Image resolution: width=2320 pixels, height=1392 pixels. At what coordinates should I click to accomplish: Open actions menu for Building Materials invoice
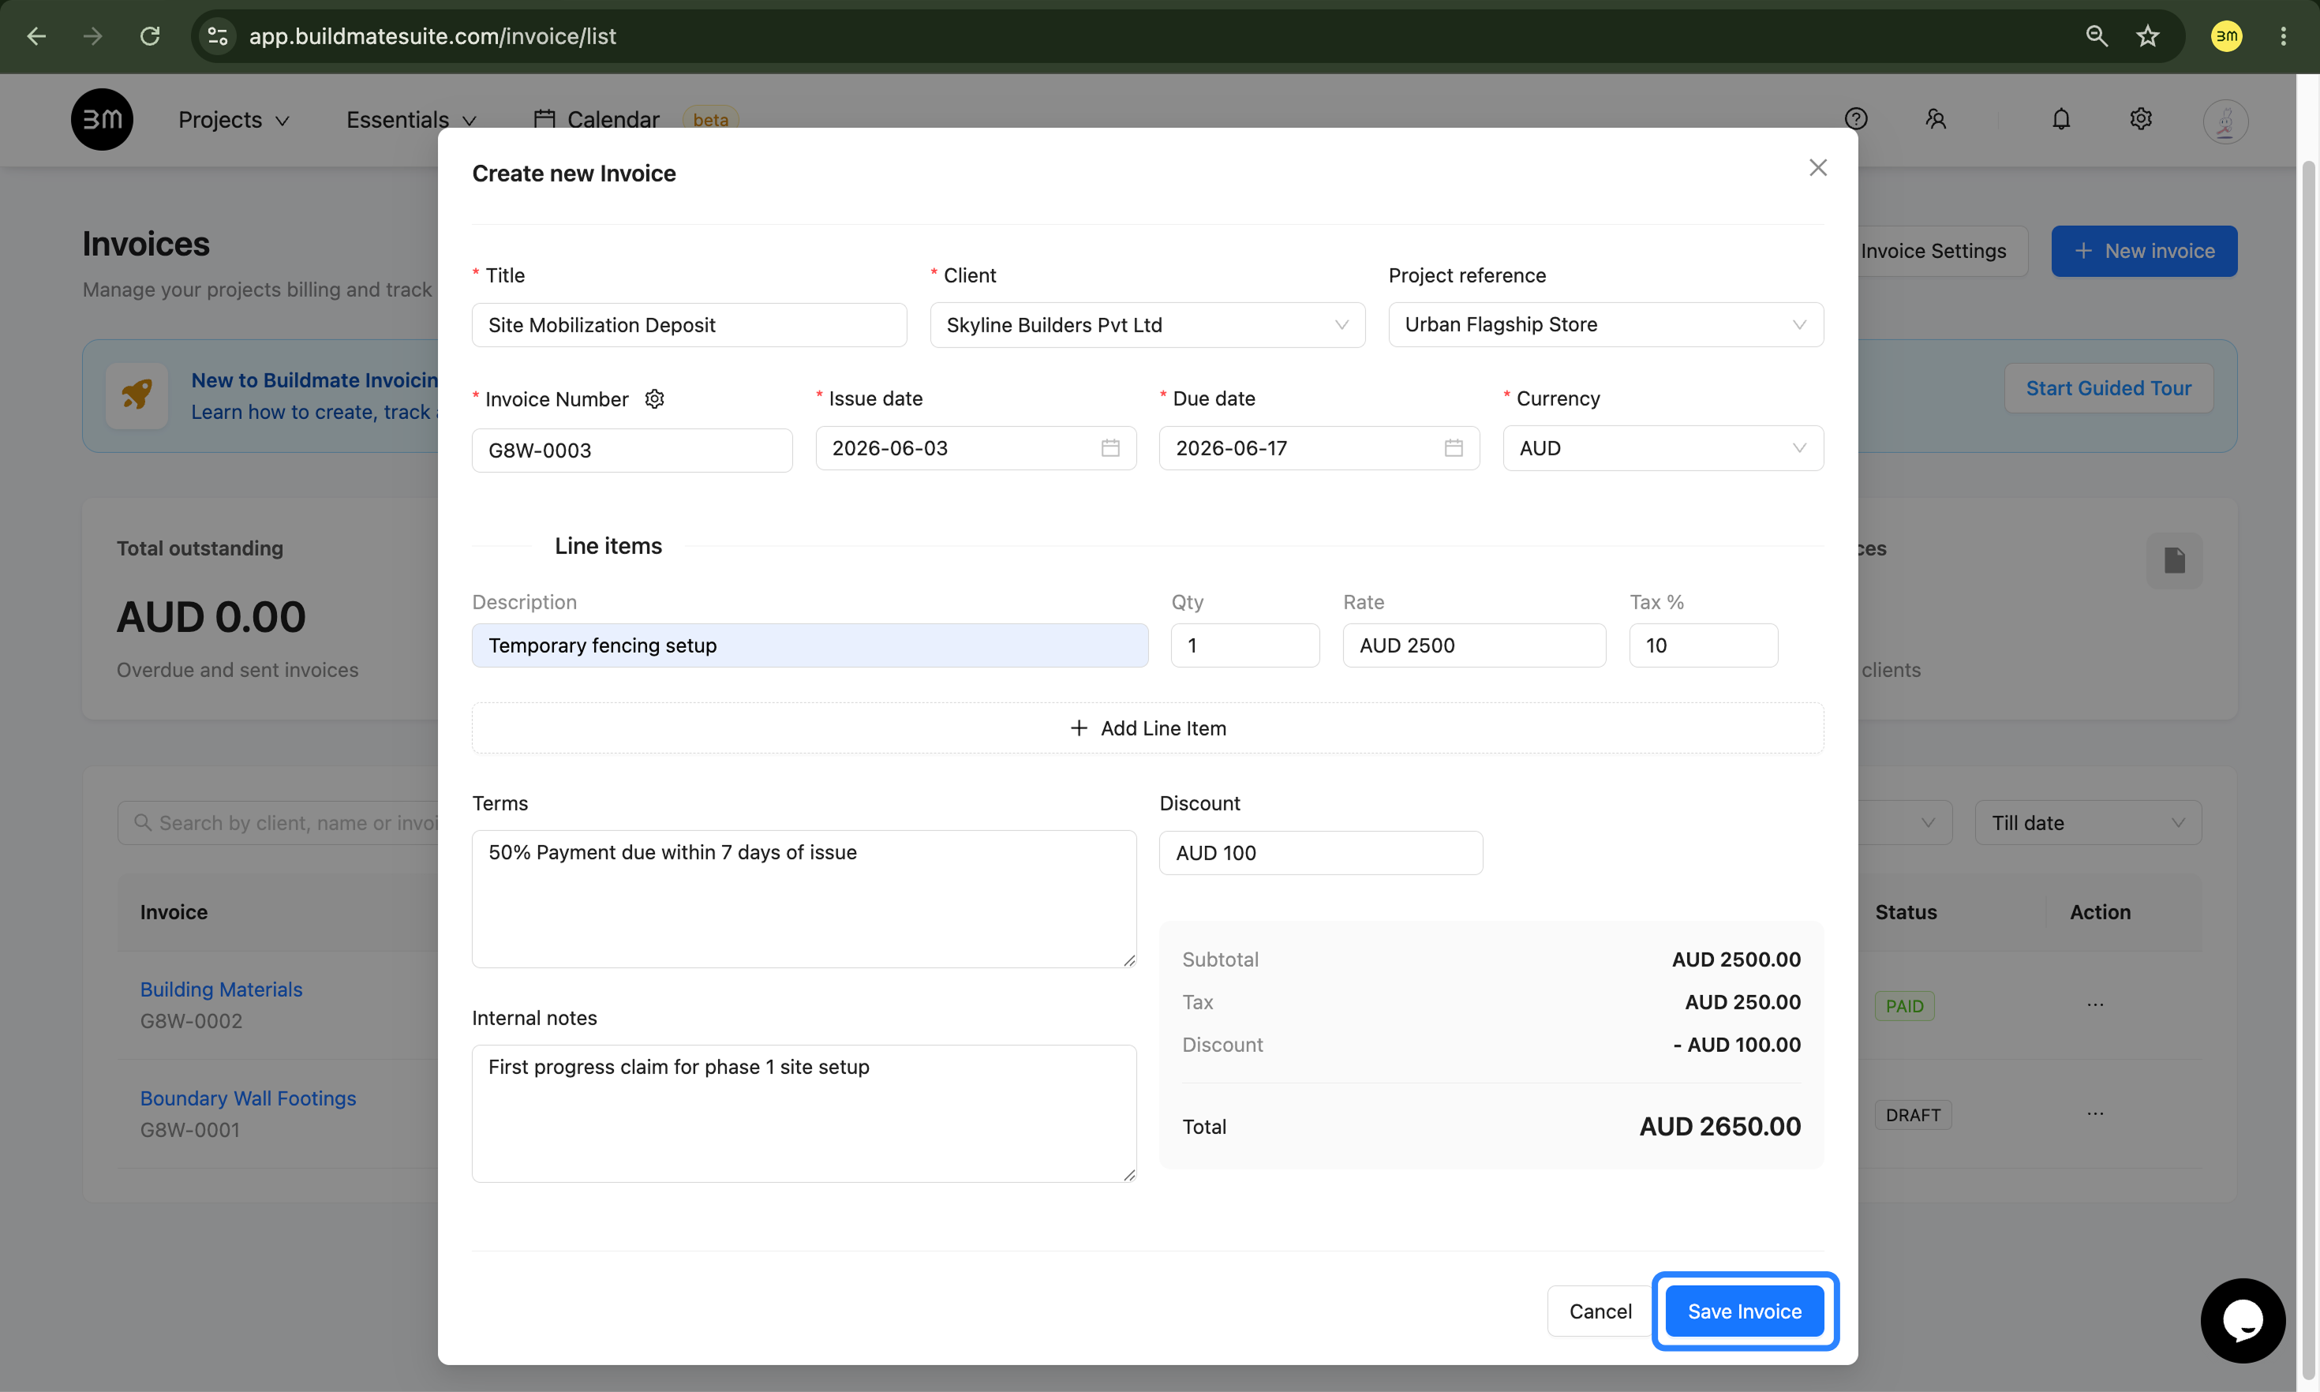click(x=2096, y=1005)
